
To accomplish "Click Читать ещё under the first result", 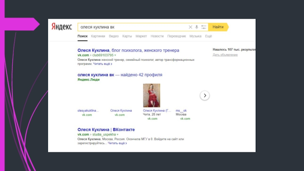I will (x=103, y=64).
